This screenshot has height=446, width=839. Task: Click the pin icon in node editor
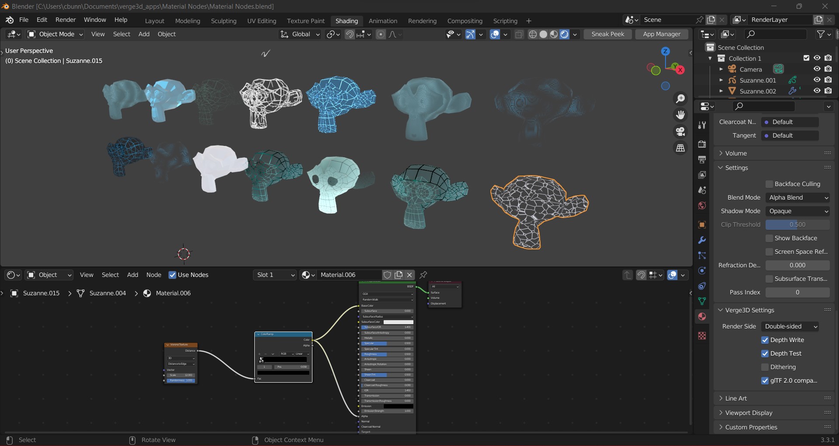click(423, 275)
